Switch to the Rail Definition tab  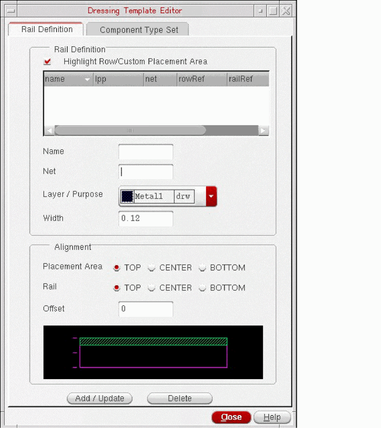[46, 29]
